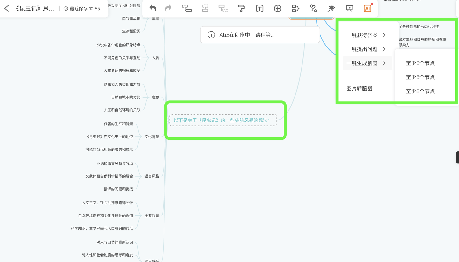Open 一键提出问题 menu item
This screenshot has width=459, height=262.
coord(367,49)
